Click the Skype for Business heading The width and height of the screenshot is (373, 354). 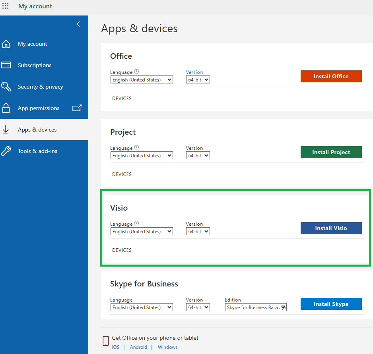click(x=144, y=284)
